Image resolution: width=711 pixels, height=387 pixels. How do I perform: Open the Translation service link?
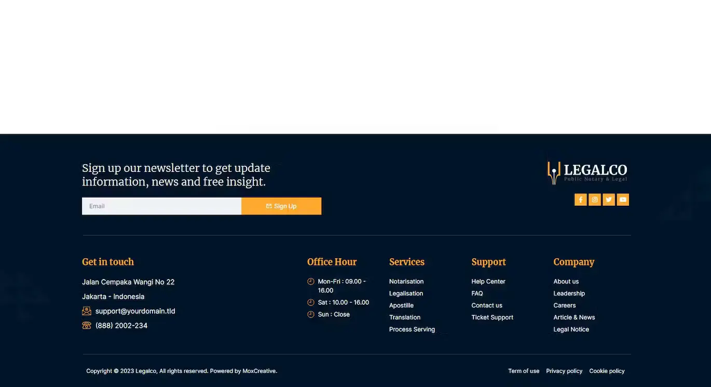click(405, 317)
